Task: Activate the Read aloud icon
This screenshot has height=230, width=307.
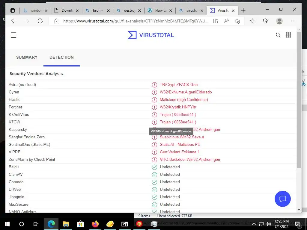Action: [226, 21]
